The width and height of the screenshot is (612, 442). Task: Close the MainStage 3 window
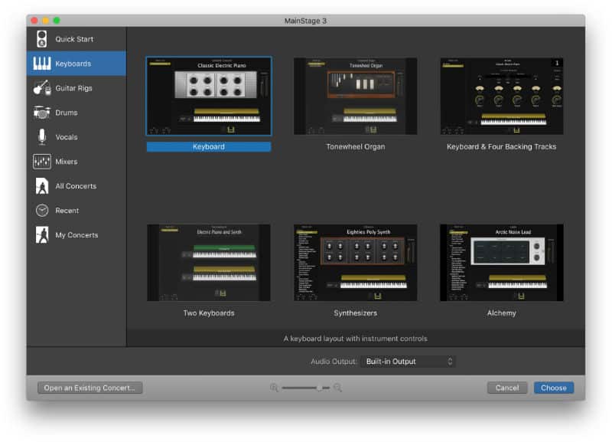click(34, 21)
